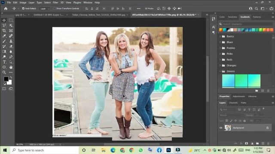This screenshot has width=275, height=154.
Task: Click the foreground color black swatch
Action: [x=6, y=79]
